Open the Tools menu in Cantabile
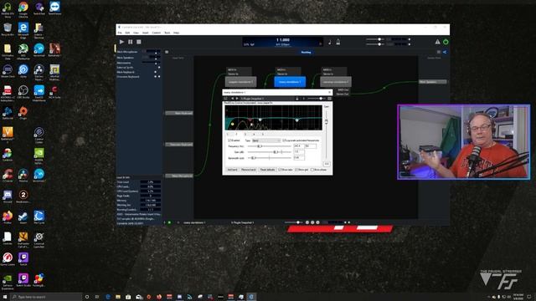 pyautogui.click(x=167, y=33)
